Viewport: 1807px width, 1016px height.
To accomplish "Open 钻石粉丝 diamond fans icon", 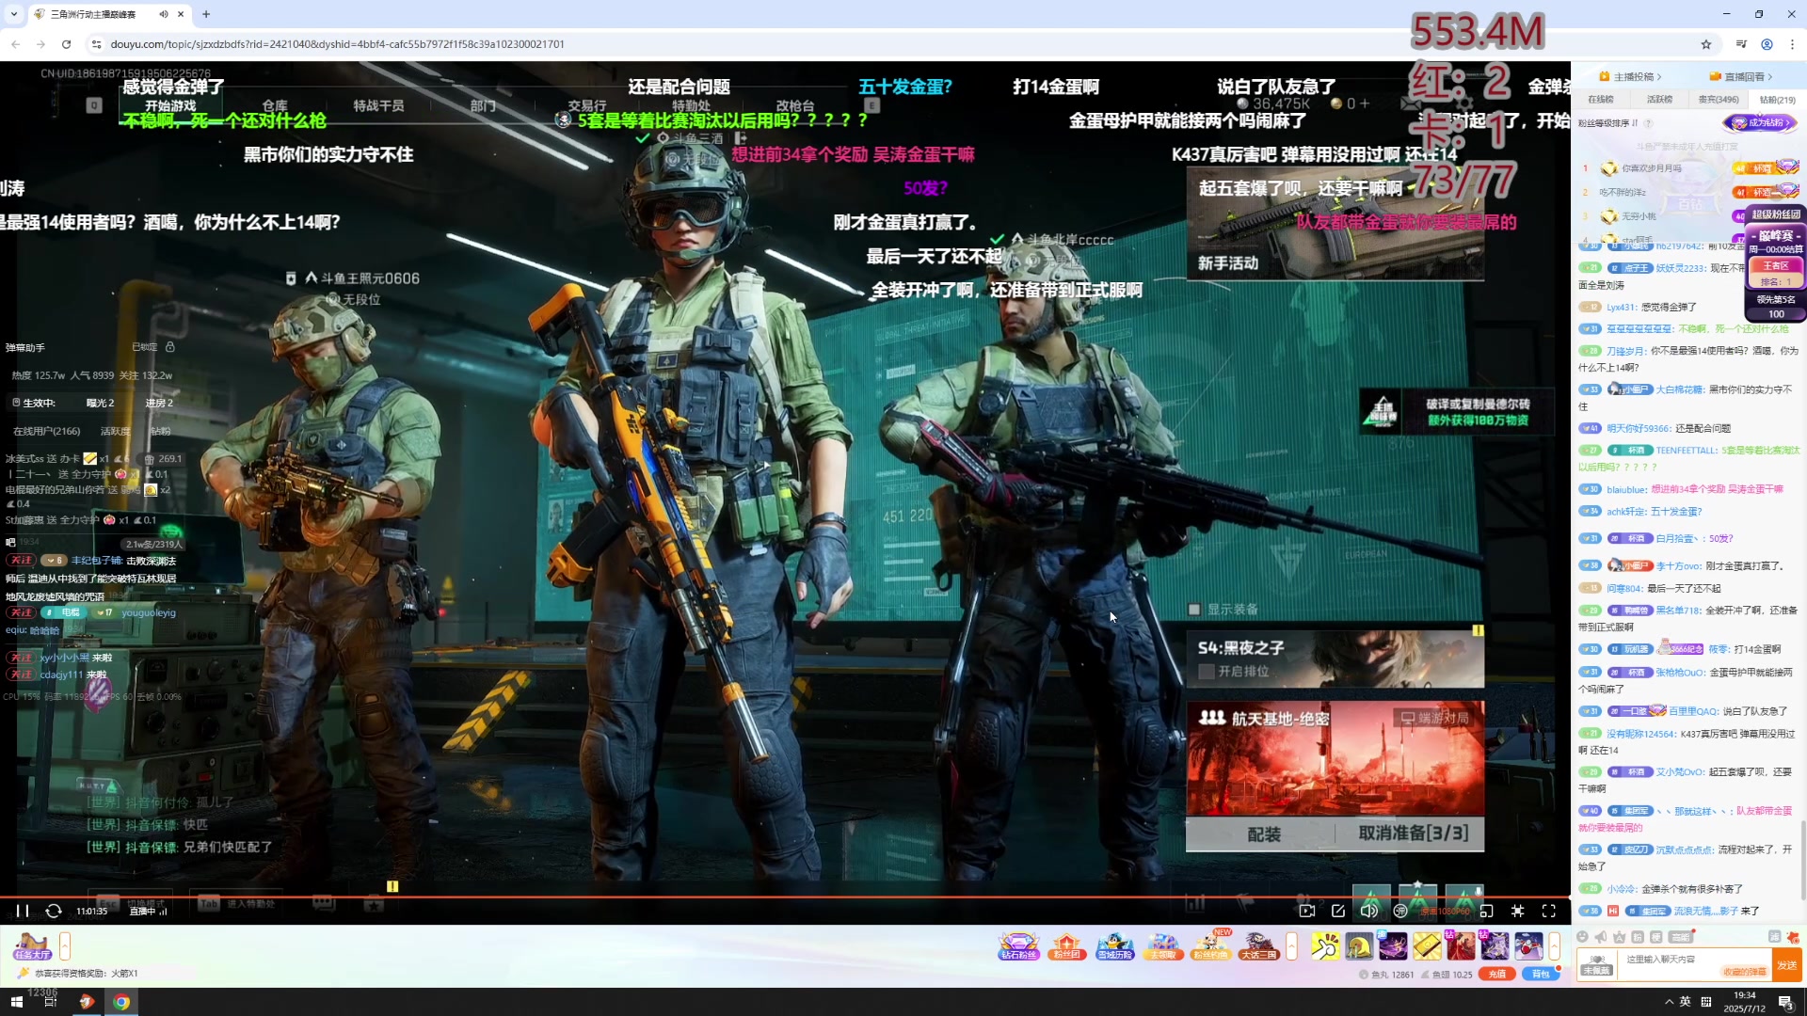I will click(1018, 946).
